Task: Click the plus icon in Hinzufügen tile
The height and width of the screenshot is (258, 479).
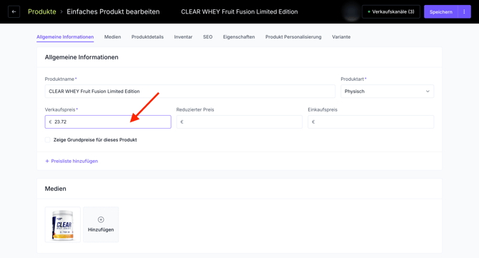Action: 101,219
